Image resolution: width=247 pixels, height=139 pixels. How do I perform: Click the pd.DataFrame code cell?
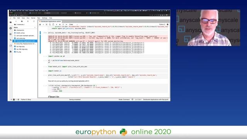[x=108, y=61]
